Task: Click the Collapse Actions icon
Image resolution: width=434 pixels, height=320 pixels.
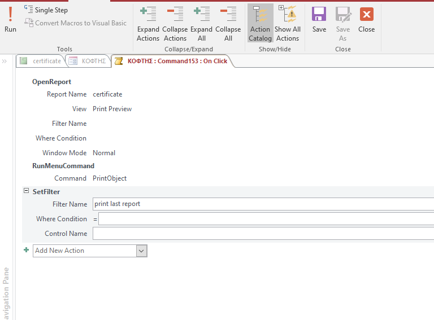Action: click(x=175, y=14)
